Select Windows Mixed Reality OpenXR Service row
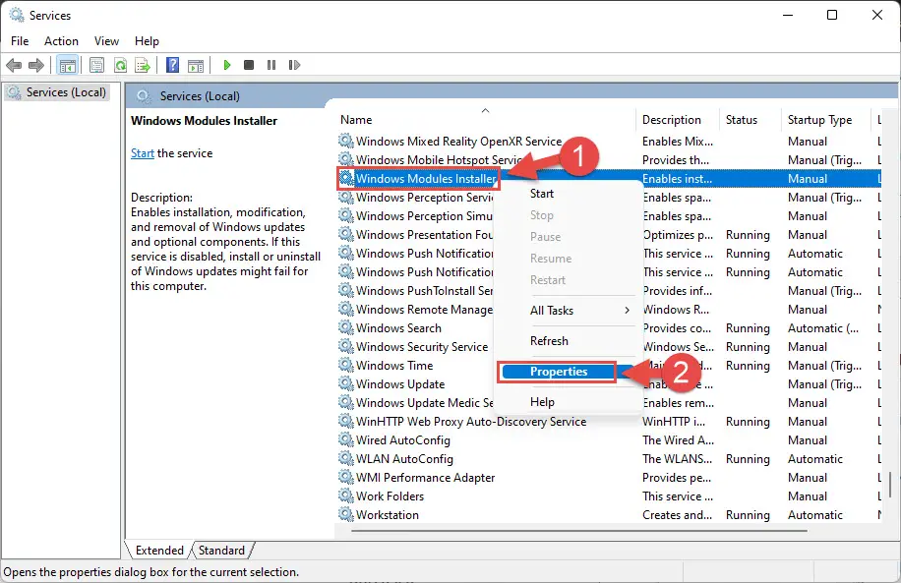The image size is (901, 583). pos(609,142)
